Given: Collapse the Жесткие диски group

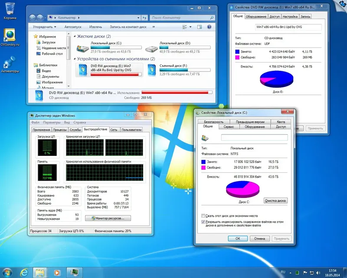Looking at the screenshot, I should click(75, 36).
